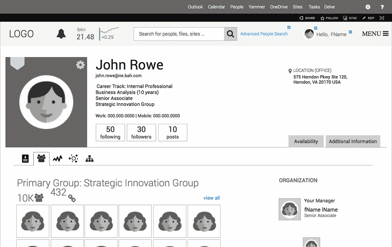392x247 pixels.
Task: Click the settings gear in top bar
Action: point(368,7)
